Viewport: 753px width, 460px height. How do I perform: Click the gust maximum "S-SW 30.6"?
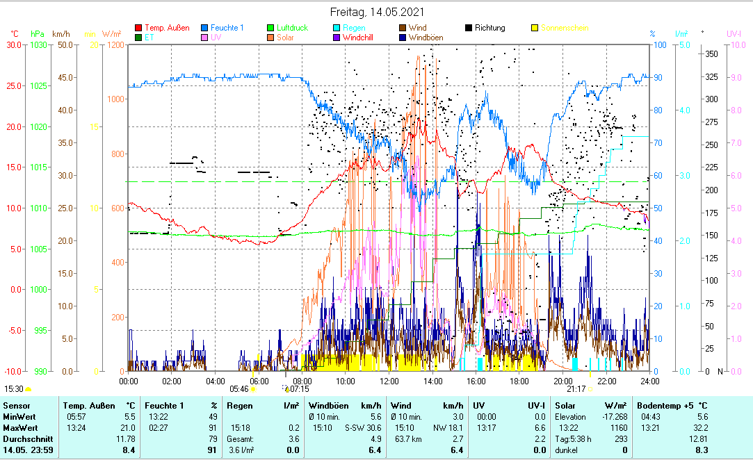[x=363, y=428]
